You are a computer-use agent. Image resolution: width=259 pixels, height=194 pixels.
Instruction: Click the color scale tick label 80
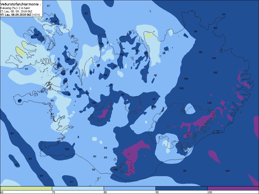click(x=105, y=192)
